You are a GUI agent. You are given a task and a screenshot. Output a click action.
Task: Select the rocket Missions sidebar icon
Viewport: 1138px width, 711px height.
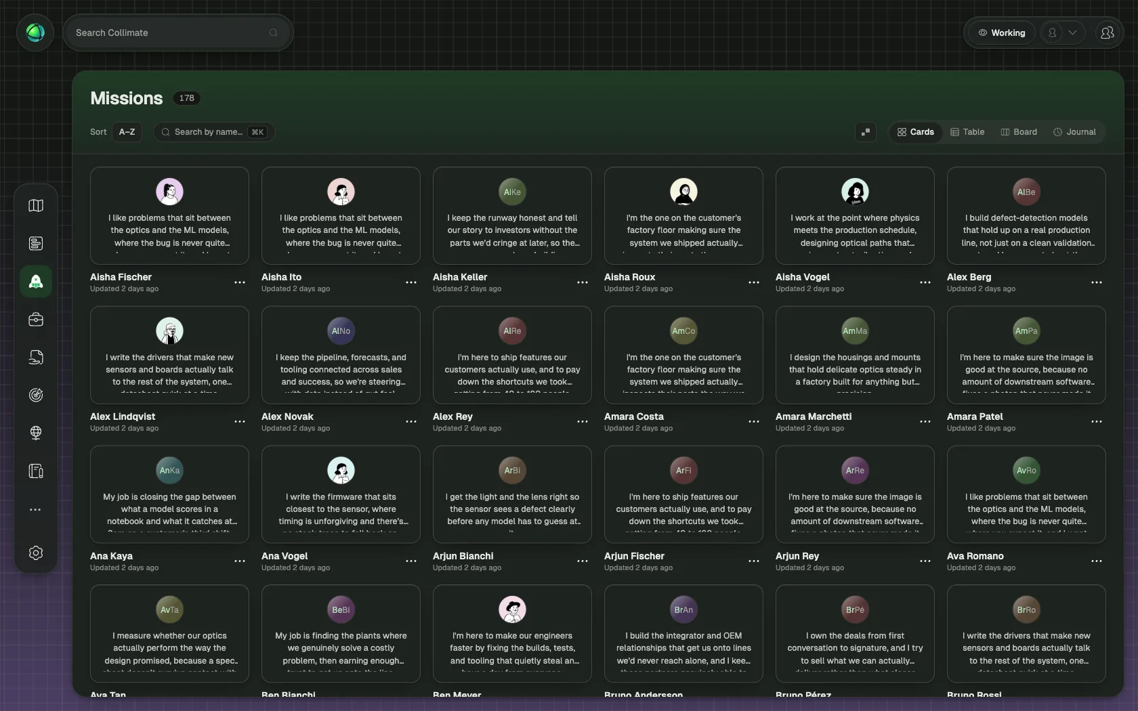click(x=36, y=281)
